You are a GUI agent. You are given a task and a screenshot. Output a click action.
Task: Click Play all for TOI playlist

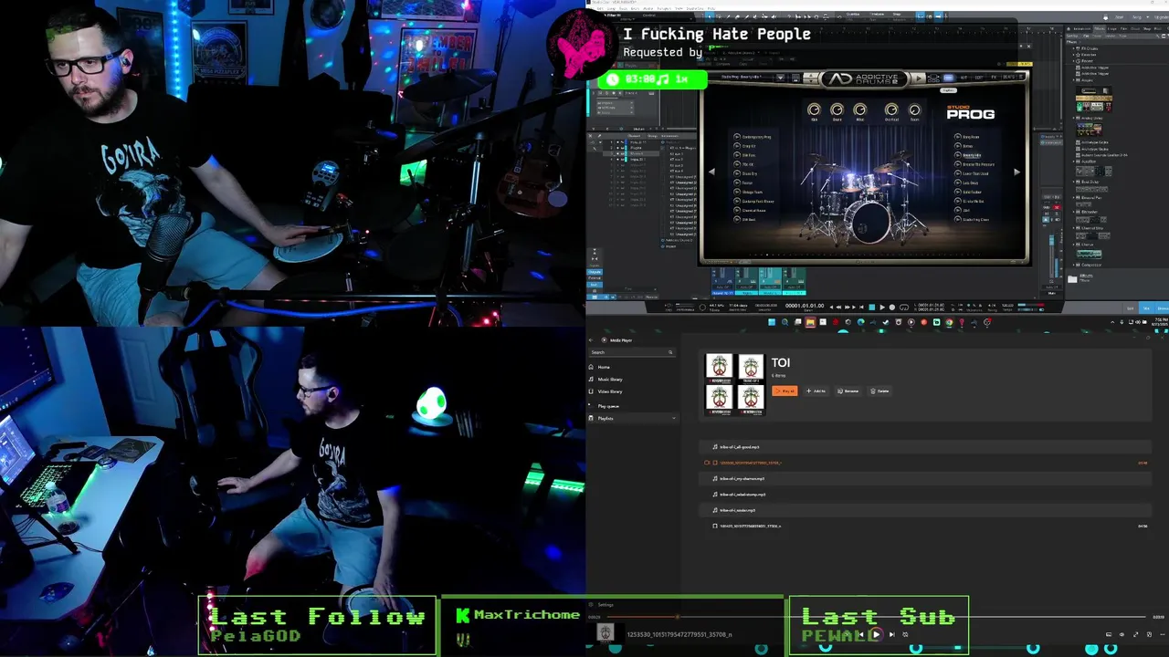pos(785,391)
